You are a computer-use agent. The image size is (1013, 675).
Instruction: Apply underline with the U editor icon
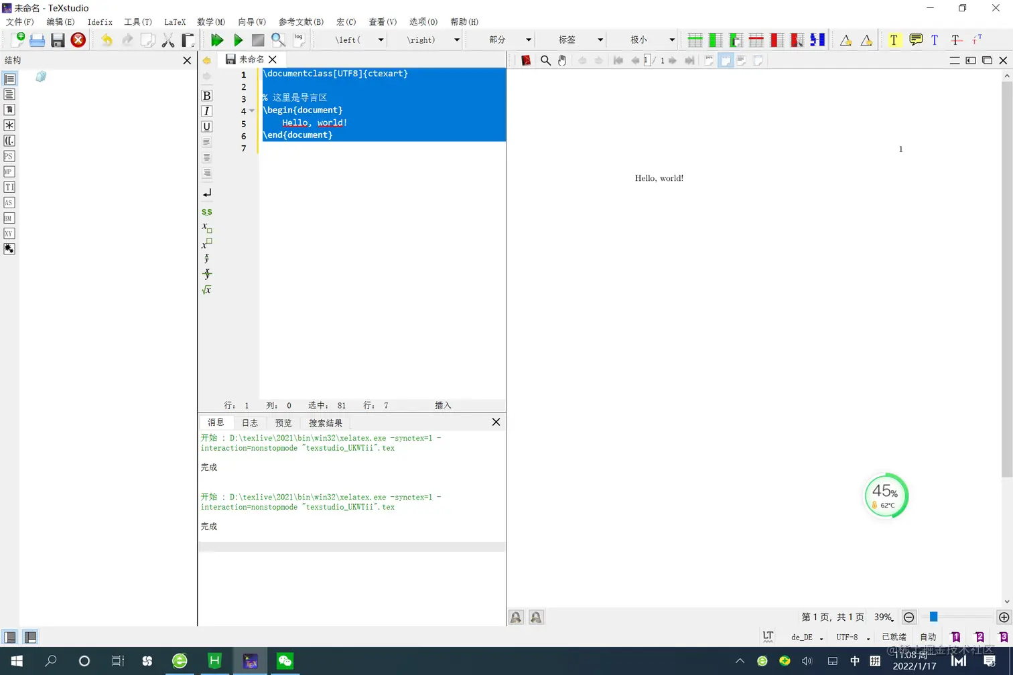(206, 127)
